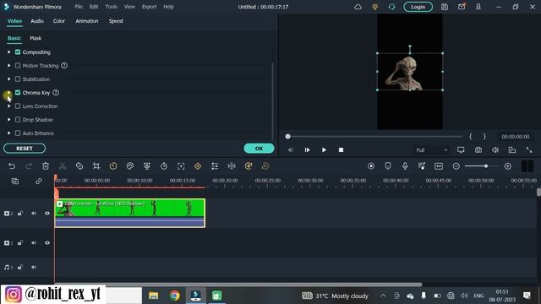The width and height of the screenshot is (541, 304).
Task: Click the keyframe diamond icon
Action: coord(198,166)
